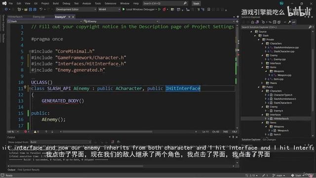Click the quick actions lightbulb on line 11

coord(25,87)
